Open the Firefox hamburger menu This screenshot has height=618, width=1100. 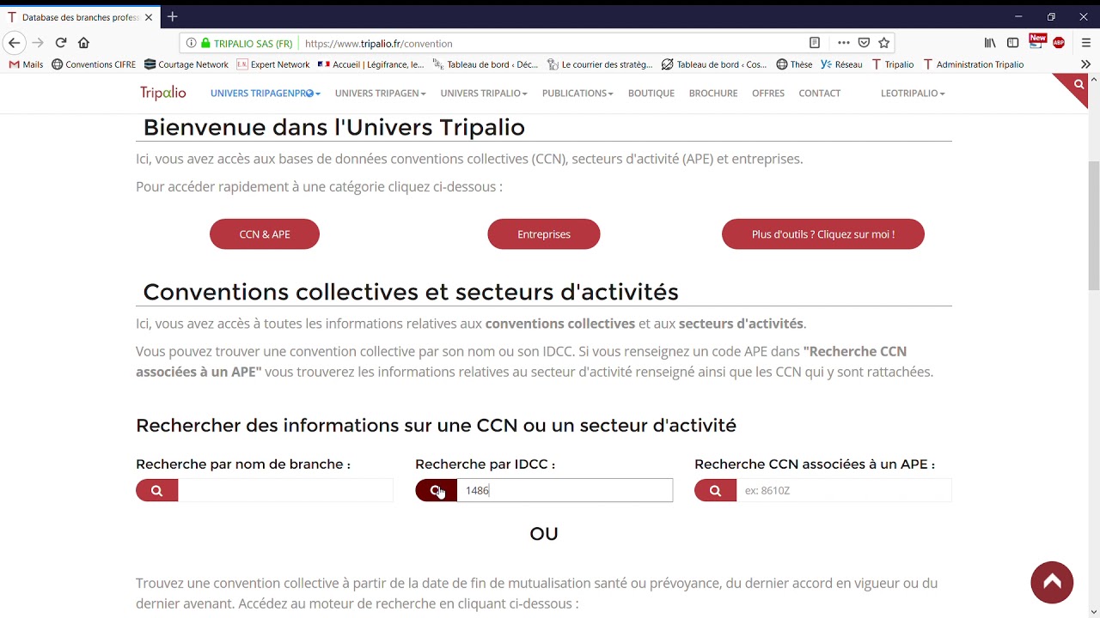pos(1086,43)
